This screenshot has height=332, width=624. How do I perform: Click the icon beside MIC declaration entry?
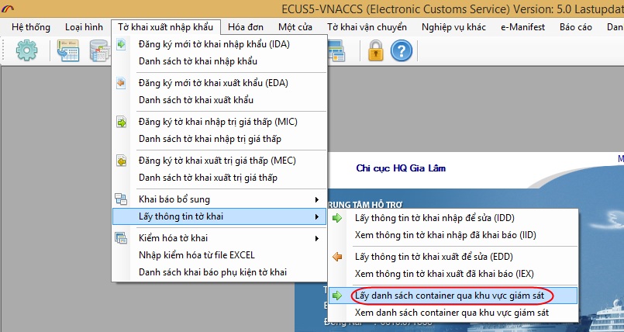[x=122, y=122]
